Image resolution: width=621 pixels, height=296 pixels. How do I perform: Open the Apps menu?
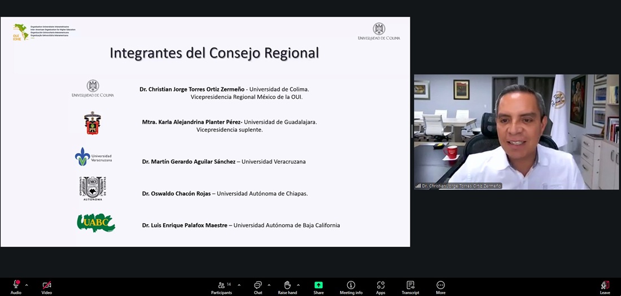(381, 286)
